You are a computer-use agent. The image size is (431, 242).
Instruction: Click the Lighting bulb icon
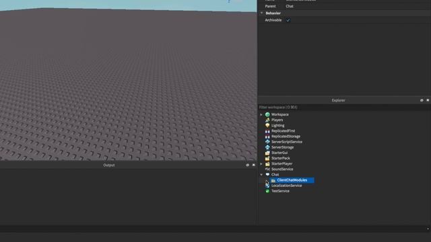click(267, 126)
